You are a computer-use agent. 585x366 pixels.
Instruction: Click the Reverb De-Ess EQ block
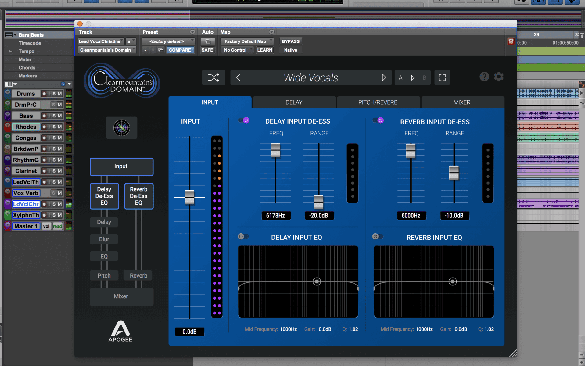139,196
